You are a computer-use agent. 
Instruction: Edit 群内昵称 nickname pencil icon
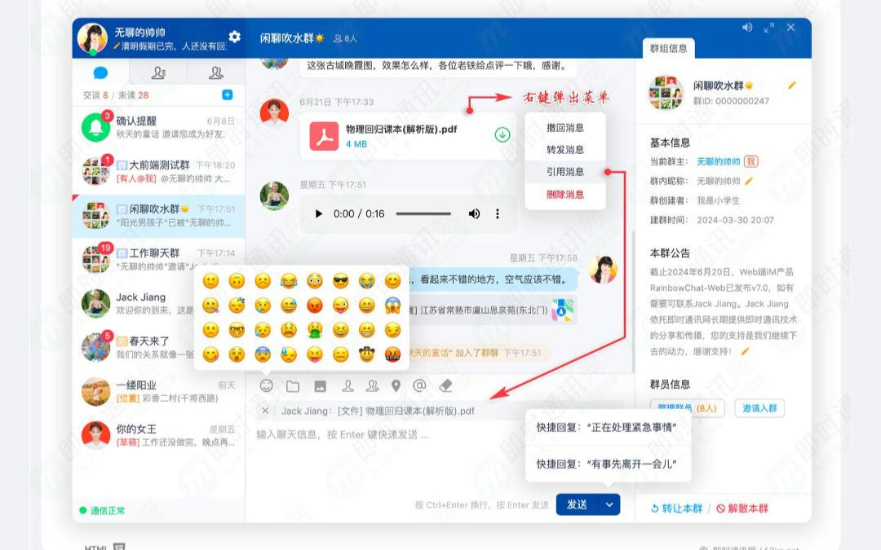748,181
